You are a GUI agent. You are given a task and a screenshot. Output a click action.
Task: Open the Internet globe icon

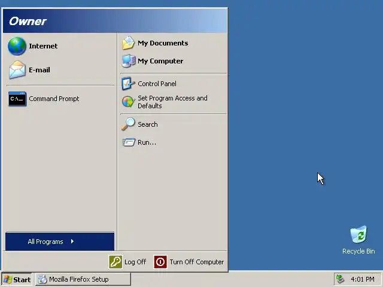click(17, 46)
